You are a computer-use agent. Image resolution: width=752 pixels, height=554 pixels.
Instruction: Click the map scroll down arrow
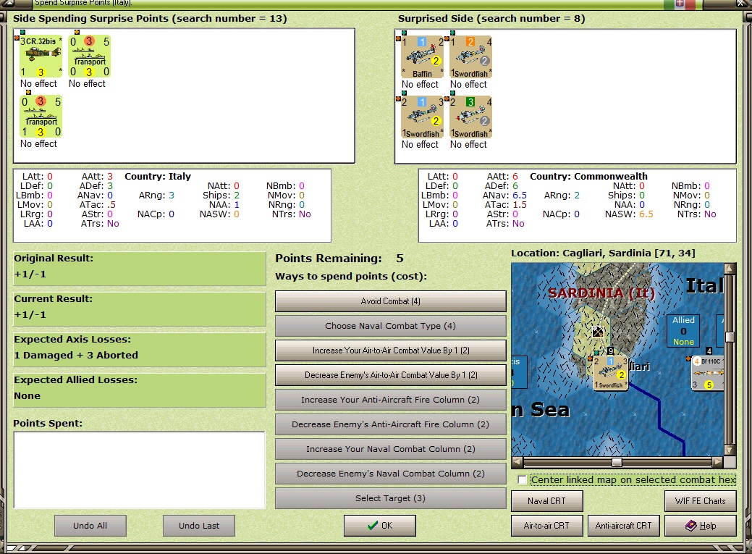(730, 450)
